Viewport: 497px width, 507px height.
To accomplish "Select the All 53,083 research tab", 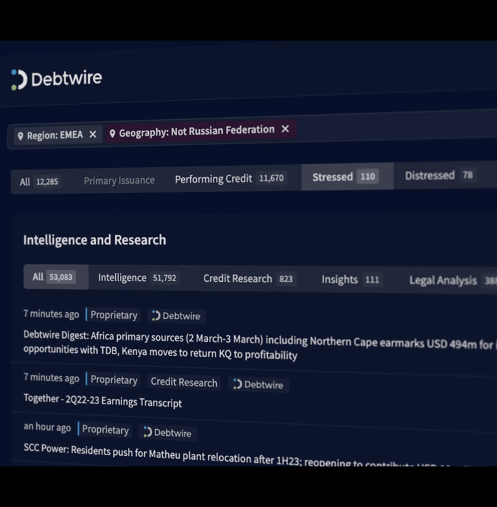I will coord(56,276).
